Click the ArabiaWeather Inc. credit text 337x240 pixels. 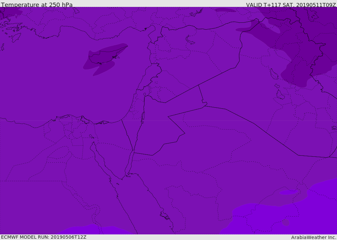coord(314,237)
